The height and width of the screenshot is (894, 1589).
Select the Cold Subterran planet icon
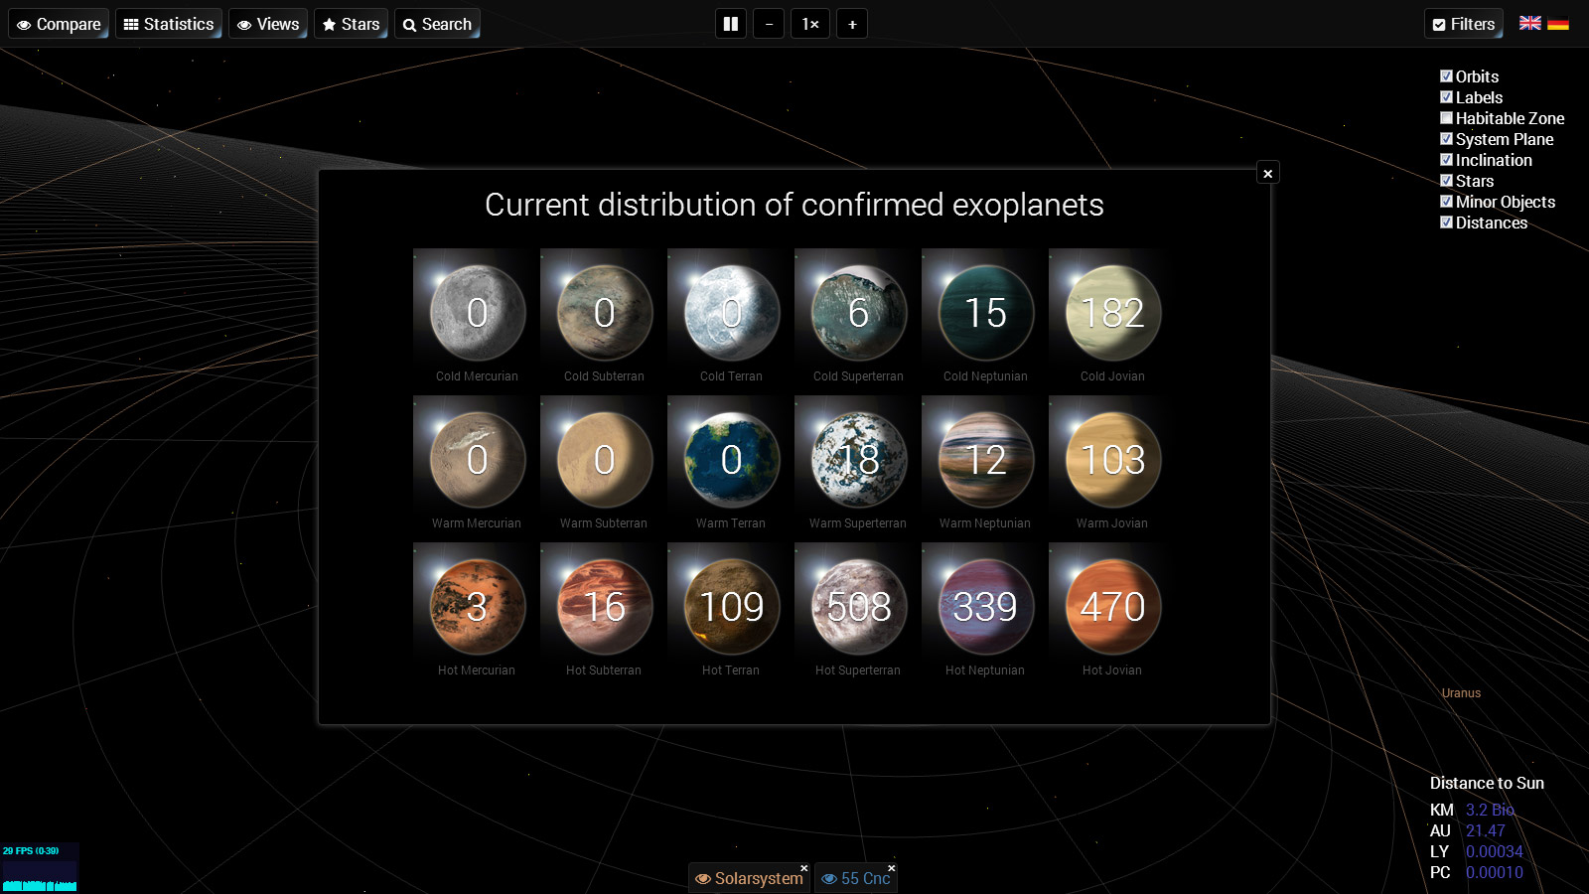(x=604, y=312)
